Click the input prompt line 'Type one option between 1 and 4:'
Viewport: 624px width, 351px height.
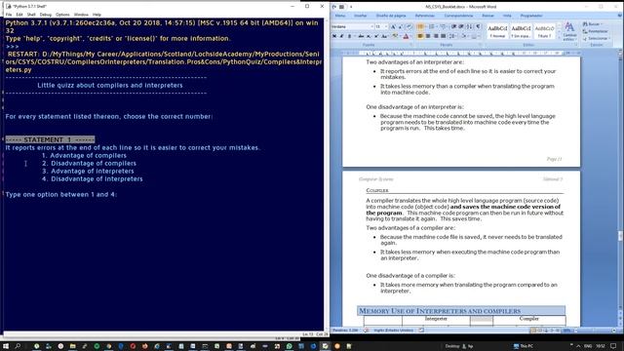tap(60, 195)
